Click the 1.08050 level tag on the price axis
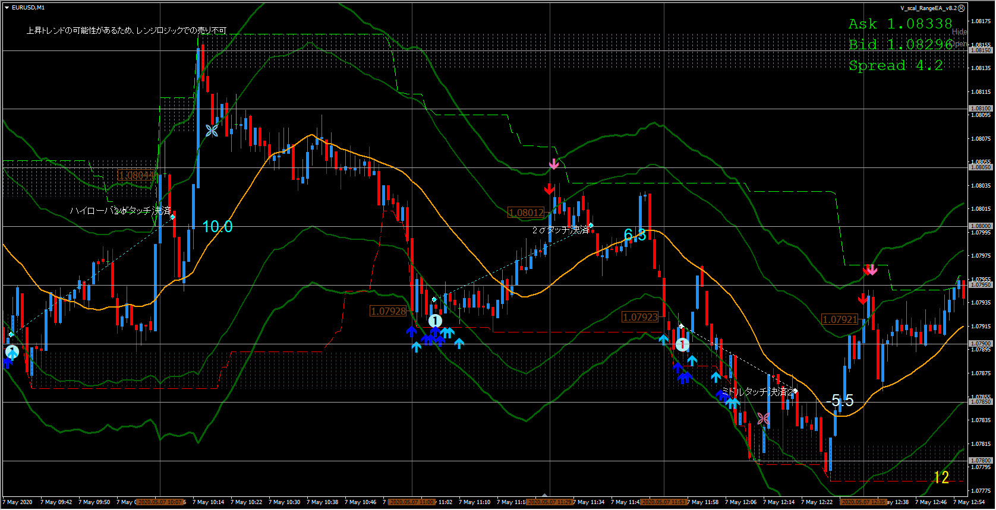 981,167
